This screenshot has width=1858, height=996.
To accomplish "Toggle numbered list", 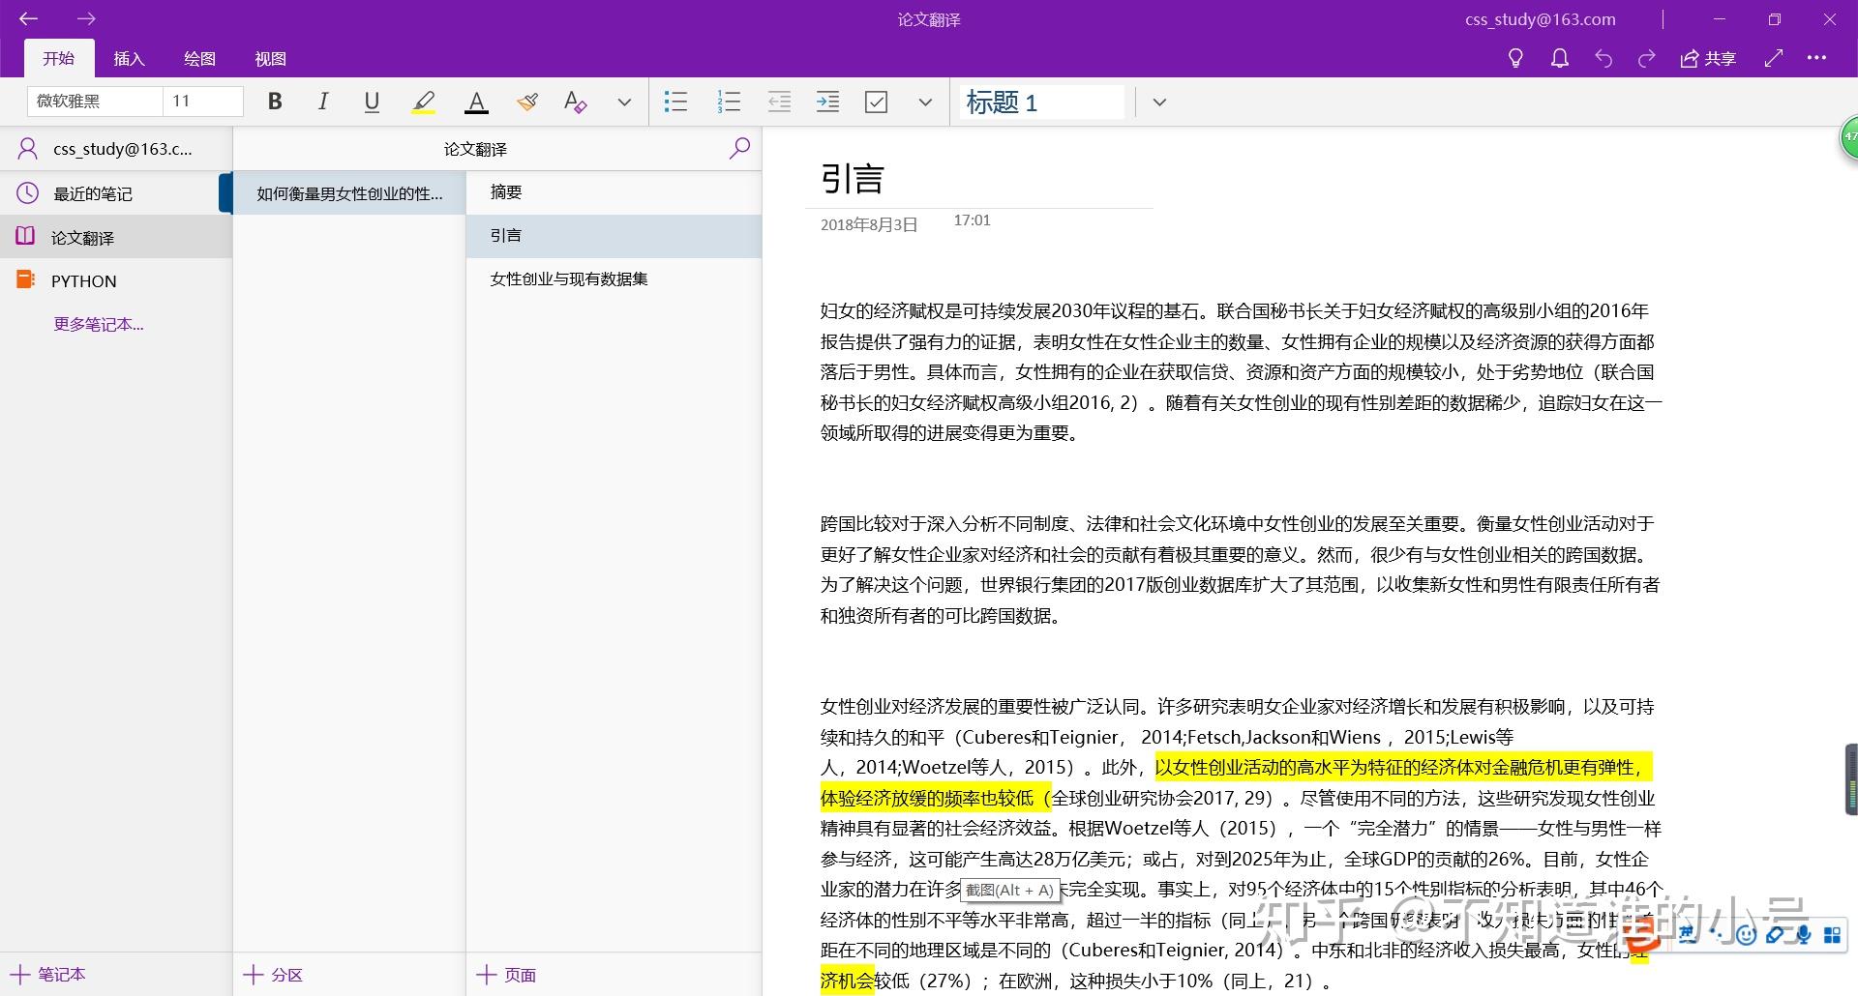I will pos(729,102).
